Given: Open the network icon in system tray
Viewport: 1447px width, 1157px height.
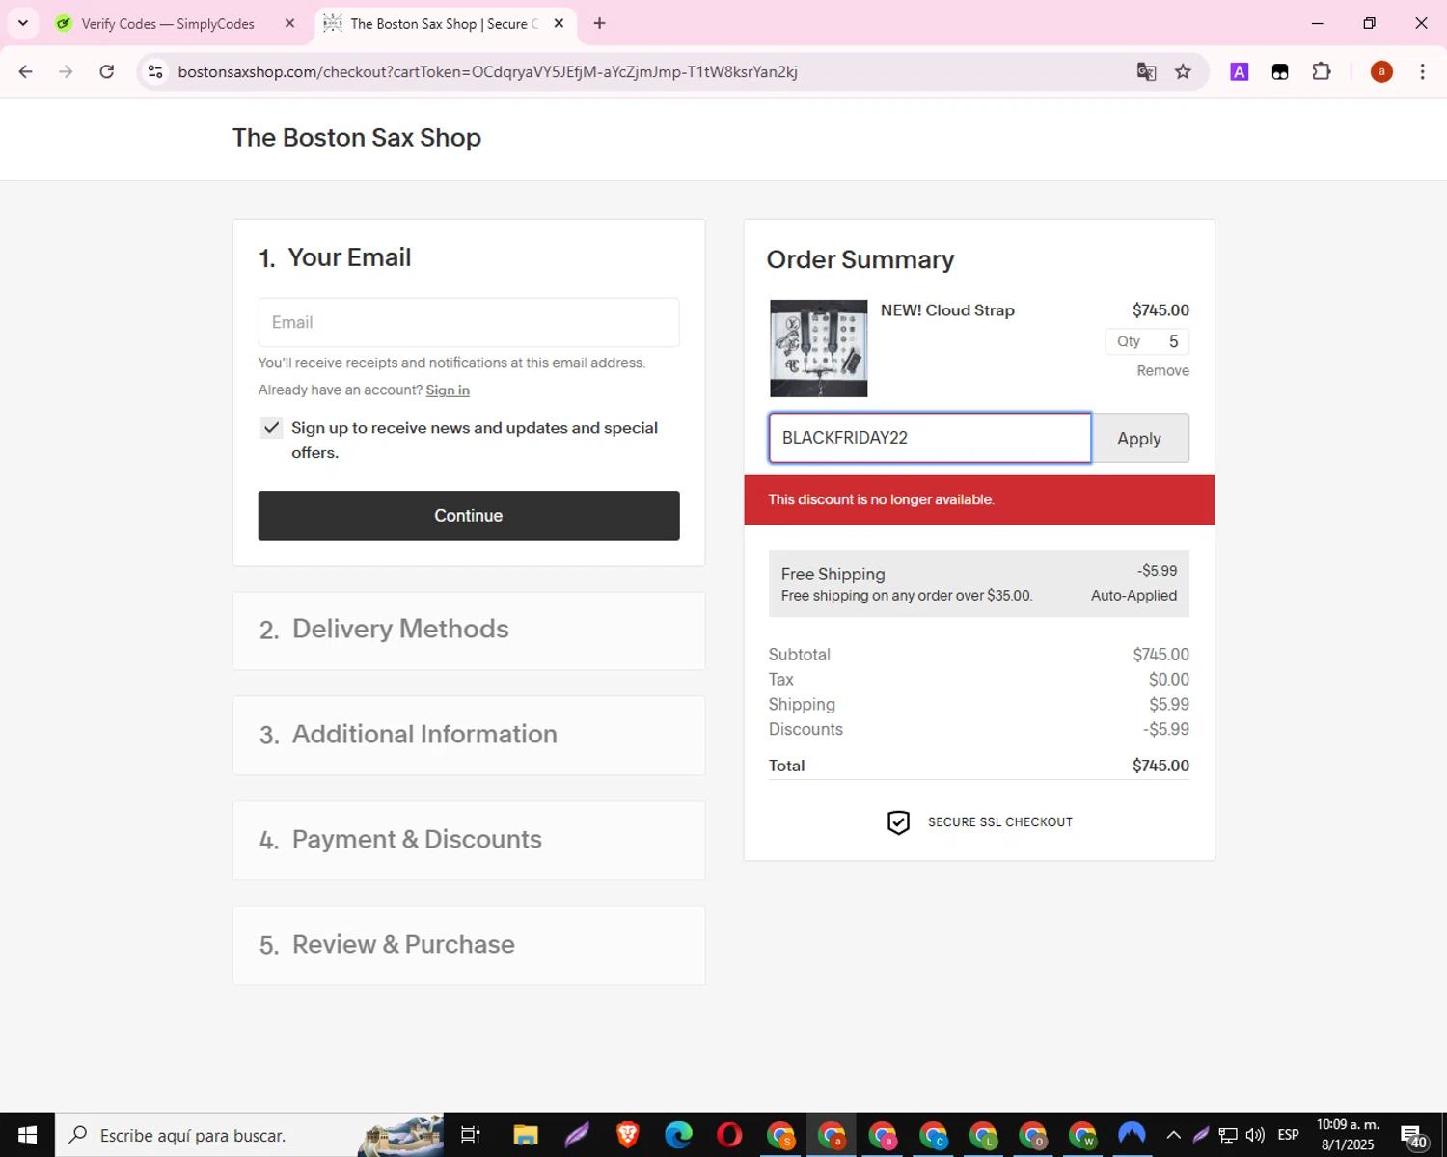Looking at the screenshot, I should point(1228,1135).
